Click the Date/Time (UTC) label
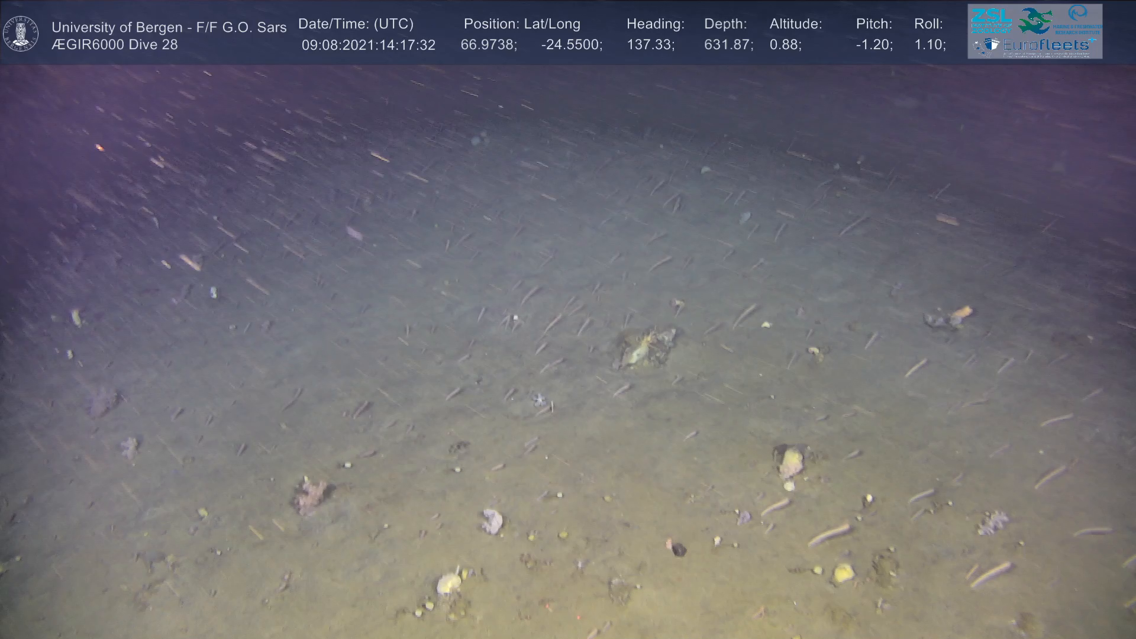 [356, 24]
